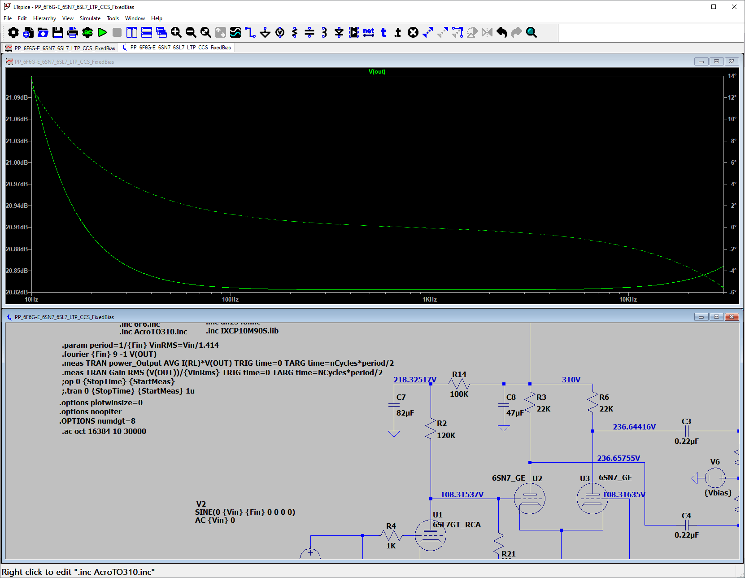
Task: Click the Open file folder icon
Action: 43,32
